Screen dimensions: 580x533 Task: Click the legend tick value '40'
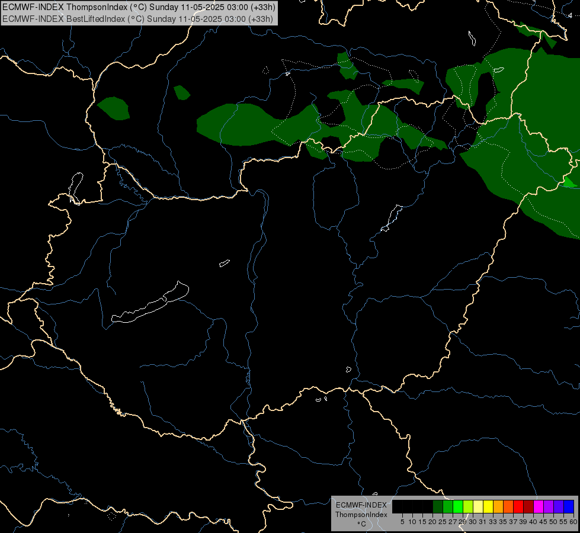pyautogui.click(x=533, y=522)
